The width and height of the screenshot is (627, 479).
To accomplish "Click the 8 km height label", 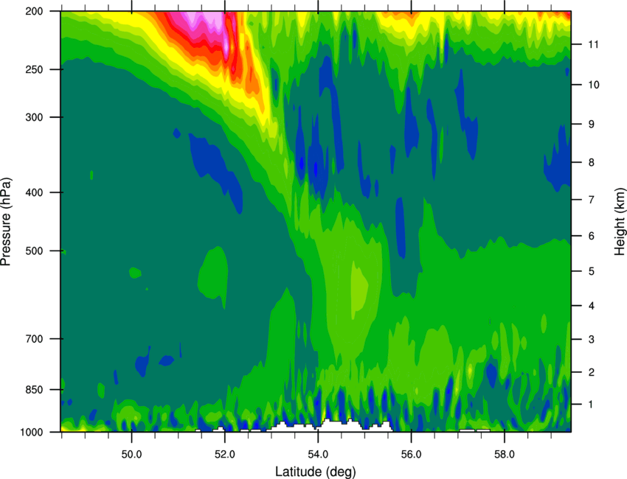I will 592,163.
